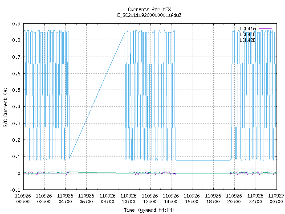Click the green LCL41B legend line sample
Viewport: 285px width, 214px height.
point(265,34)
